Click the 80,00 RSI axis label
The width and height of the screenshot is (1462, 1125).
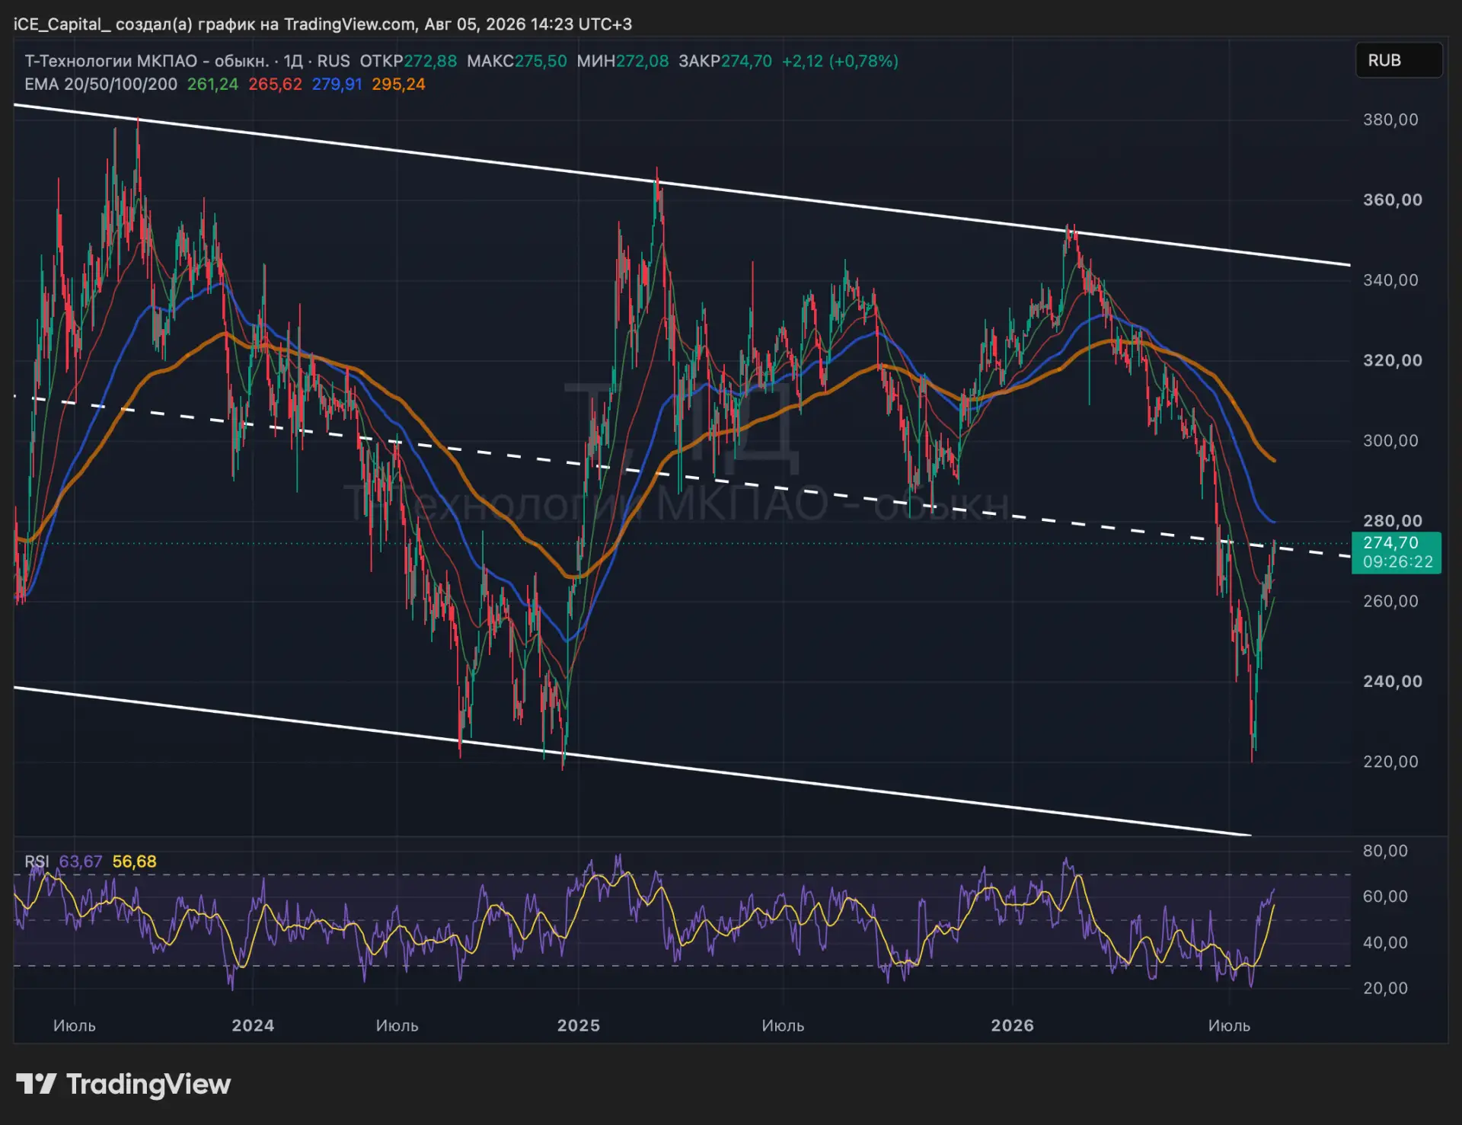pos(1385,851)
